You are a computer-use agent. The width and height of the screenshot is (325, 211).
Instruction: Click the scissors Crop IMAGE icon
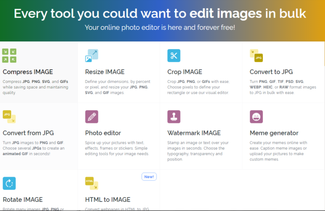(x=174, y=56)
